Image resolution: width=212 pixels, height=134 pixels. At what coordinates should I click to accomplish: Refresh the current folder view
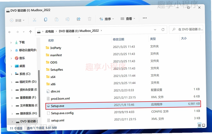(163, 29)
